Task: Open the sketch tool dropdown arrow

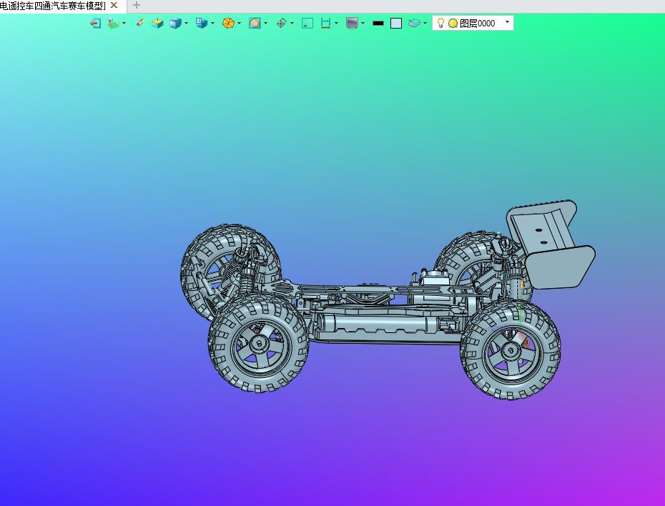Action: 124,24
